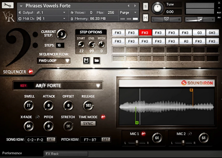The image size is (222, 158).
Task: Click the waveform display
Action: click(x=166, y=107)
